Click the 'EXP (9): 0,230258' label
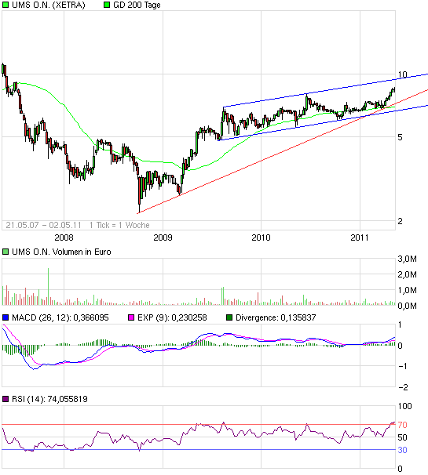Image resolution: width=428 pixels, height=475 pixels. coord(172,317)
